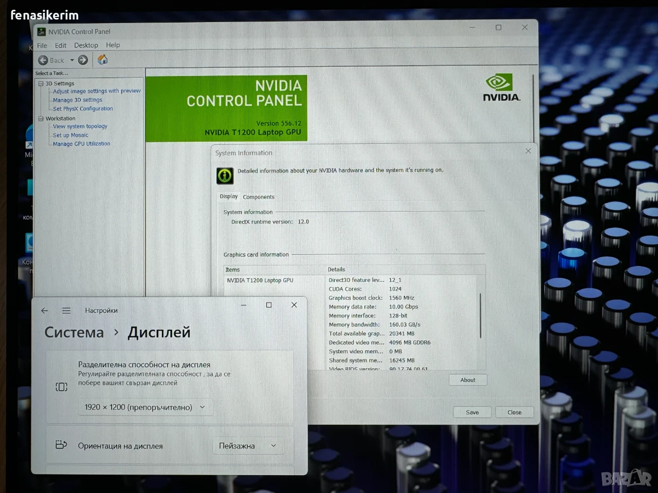This screenshot has height=493, width=658.
Task: Click the Save button in System Information
Action: tap(472, 412)
